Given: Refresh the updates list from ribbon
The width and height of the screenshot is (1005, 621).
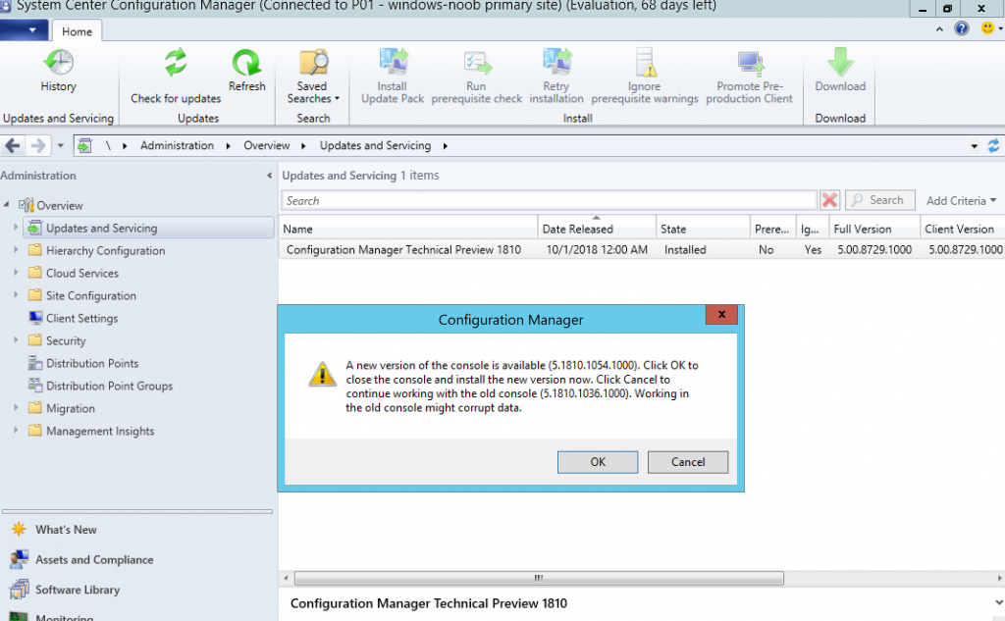Looking at the screenshot, I should 246,71.
